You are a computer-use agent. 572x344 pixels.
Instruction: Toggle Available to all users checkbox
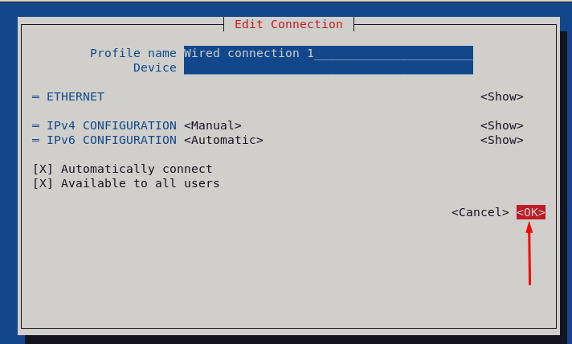click(43, 183)
